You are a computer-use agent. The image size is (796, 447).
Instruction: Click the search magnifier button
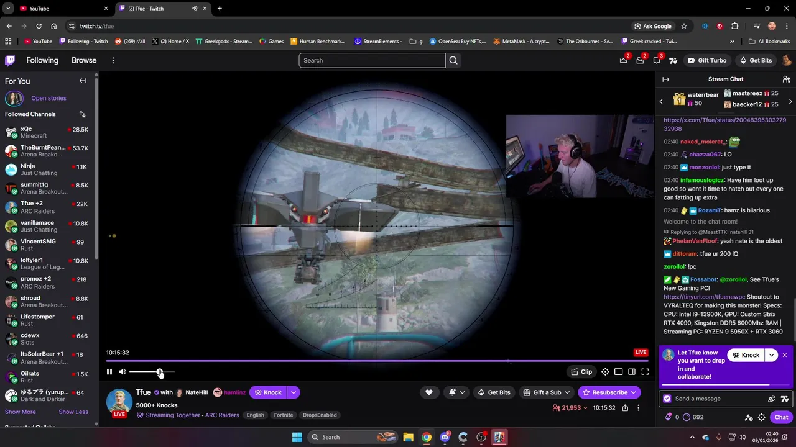tap(453, 60)
